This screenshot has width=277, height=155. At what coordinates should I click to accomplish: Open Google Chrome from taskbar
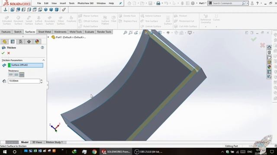click(94, 152)
